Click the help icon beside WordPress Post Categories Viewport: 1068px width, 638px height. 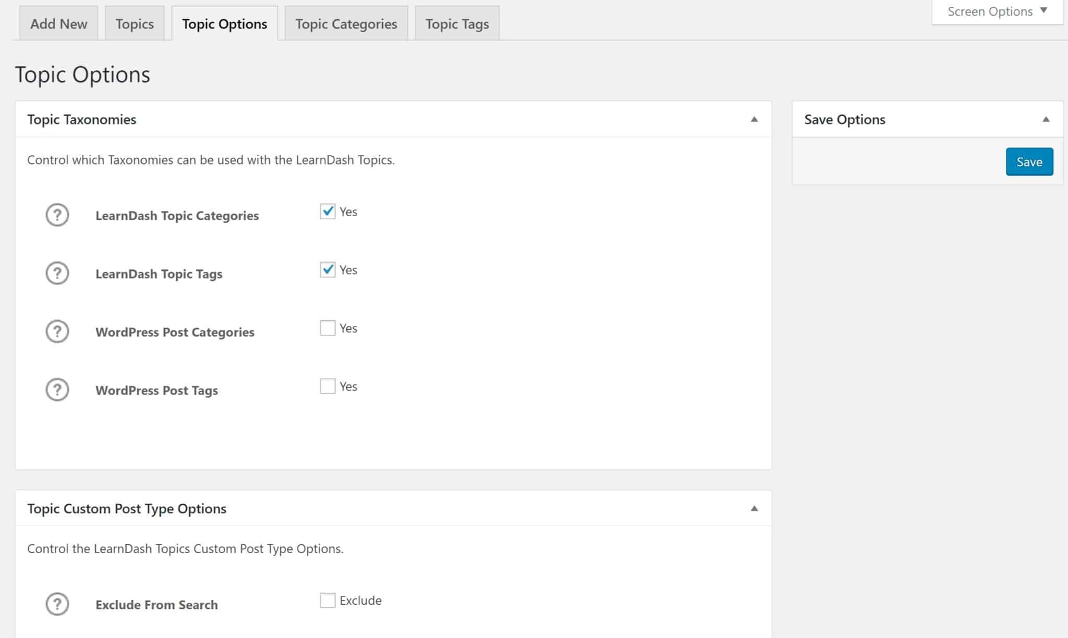point(57,331)
